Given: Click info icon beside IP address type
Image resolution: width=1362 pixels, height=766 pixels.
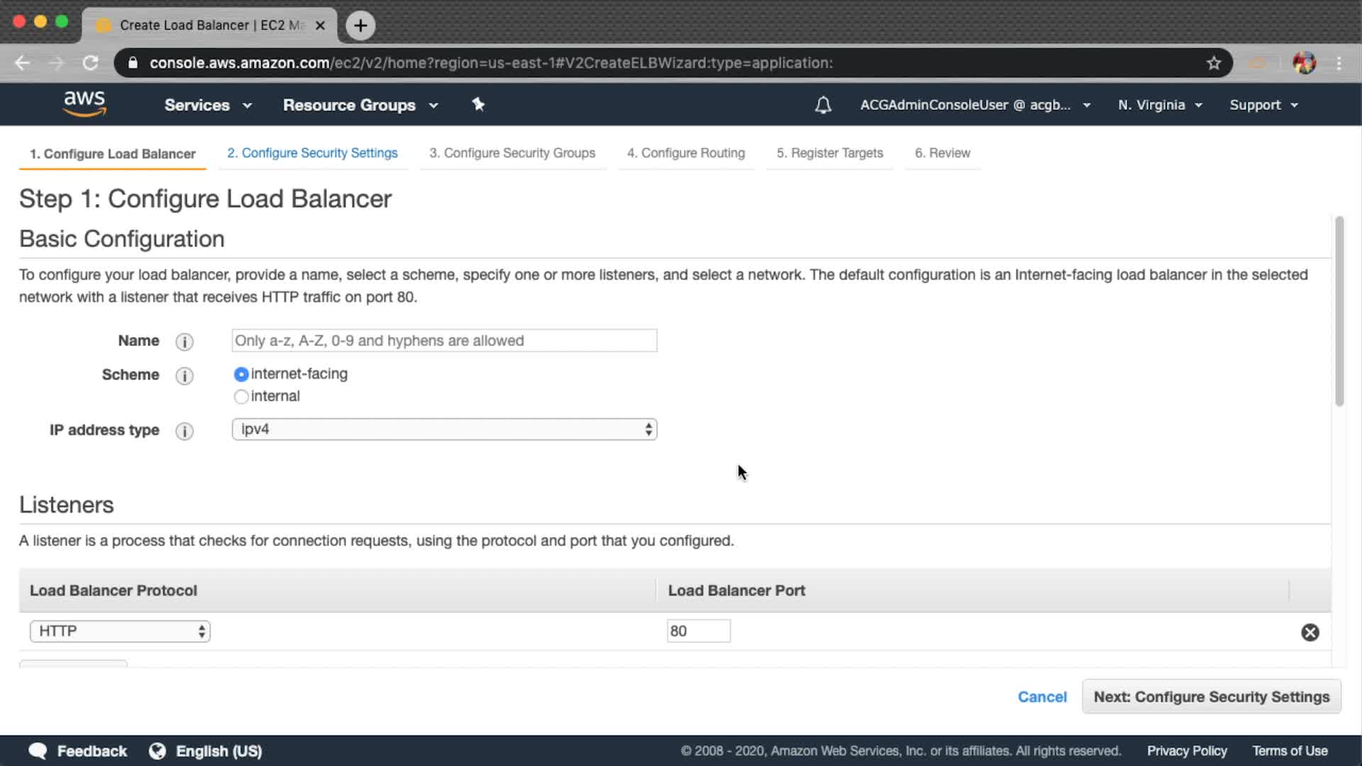Looking at the screenshot, I should click(x=184, y=431).
